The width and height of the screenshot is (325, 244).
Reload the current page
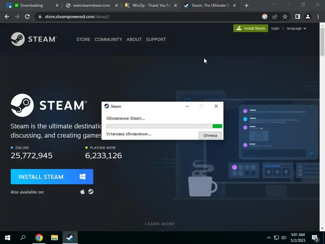(x=27, y=17)
